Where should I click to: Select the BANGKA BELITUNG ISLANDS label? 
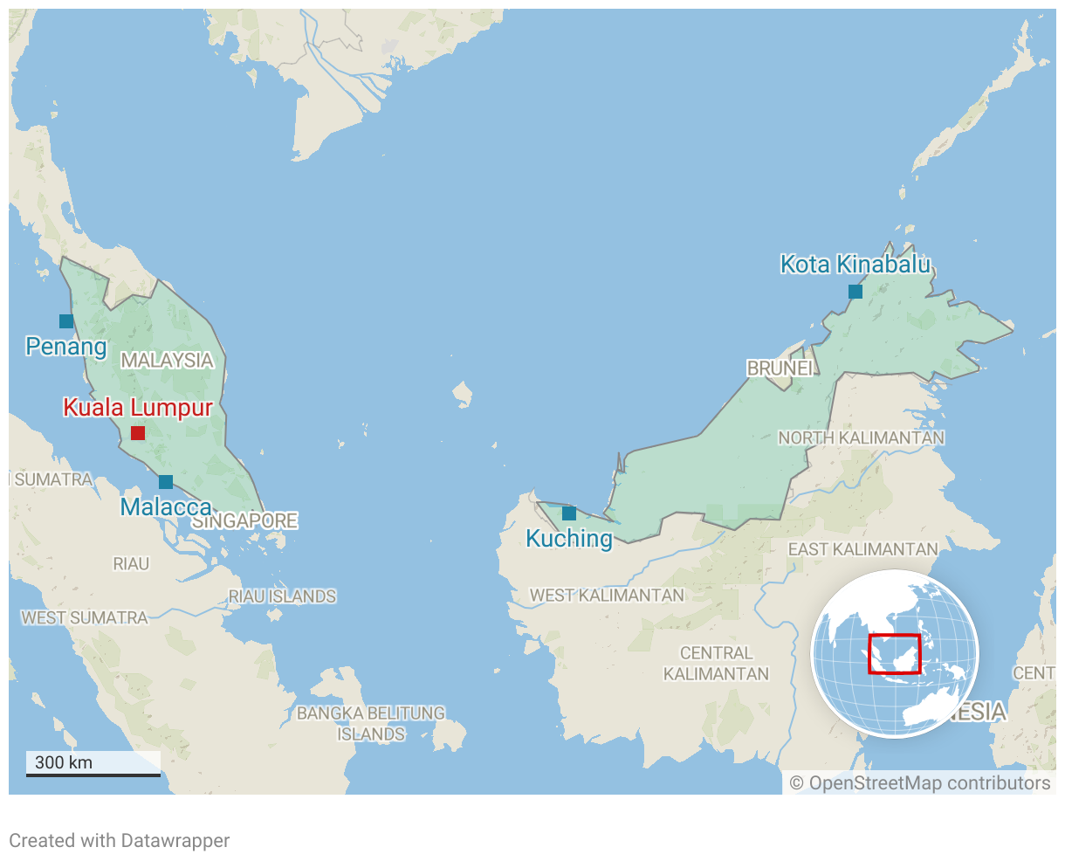(x=371, y=724)
